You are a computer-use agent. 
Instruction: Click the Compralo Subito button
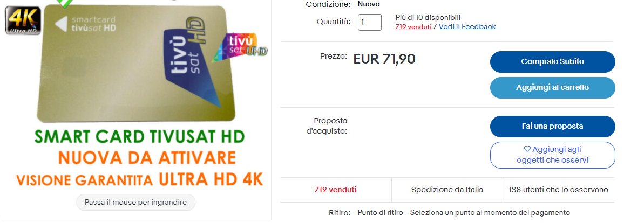[x=552, y=62]
